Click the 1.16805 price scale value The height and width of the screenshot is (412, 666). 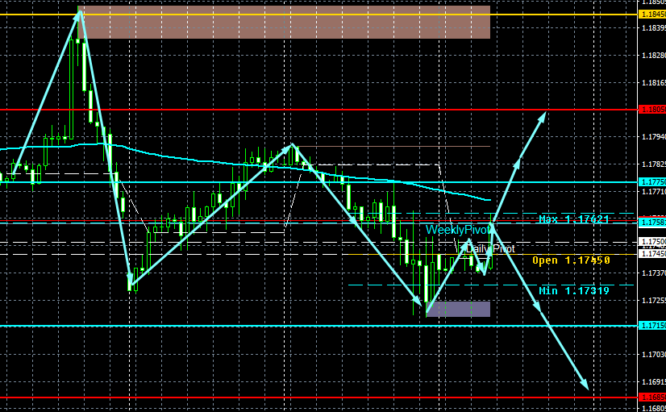pos(653,408)
